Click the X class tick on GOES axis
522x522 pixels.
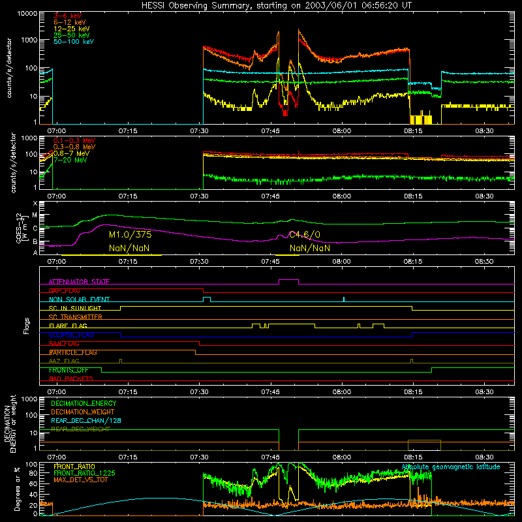pyautogui.click(x=35, y=204)
